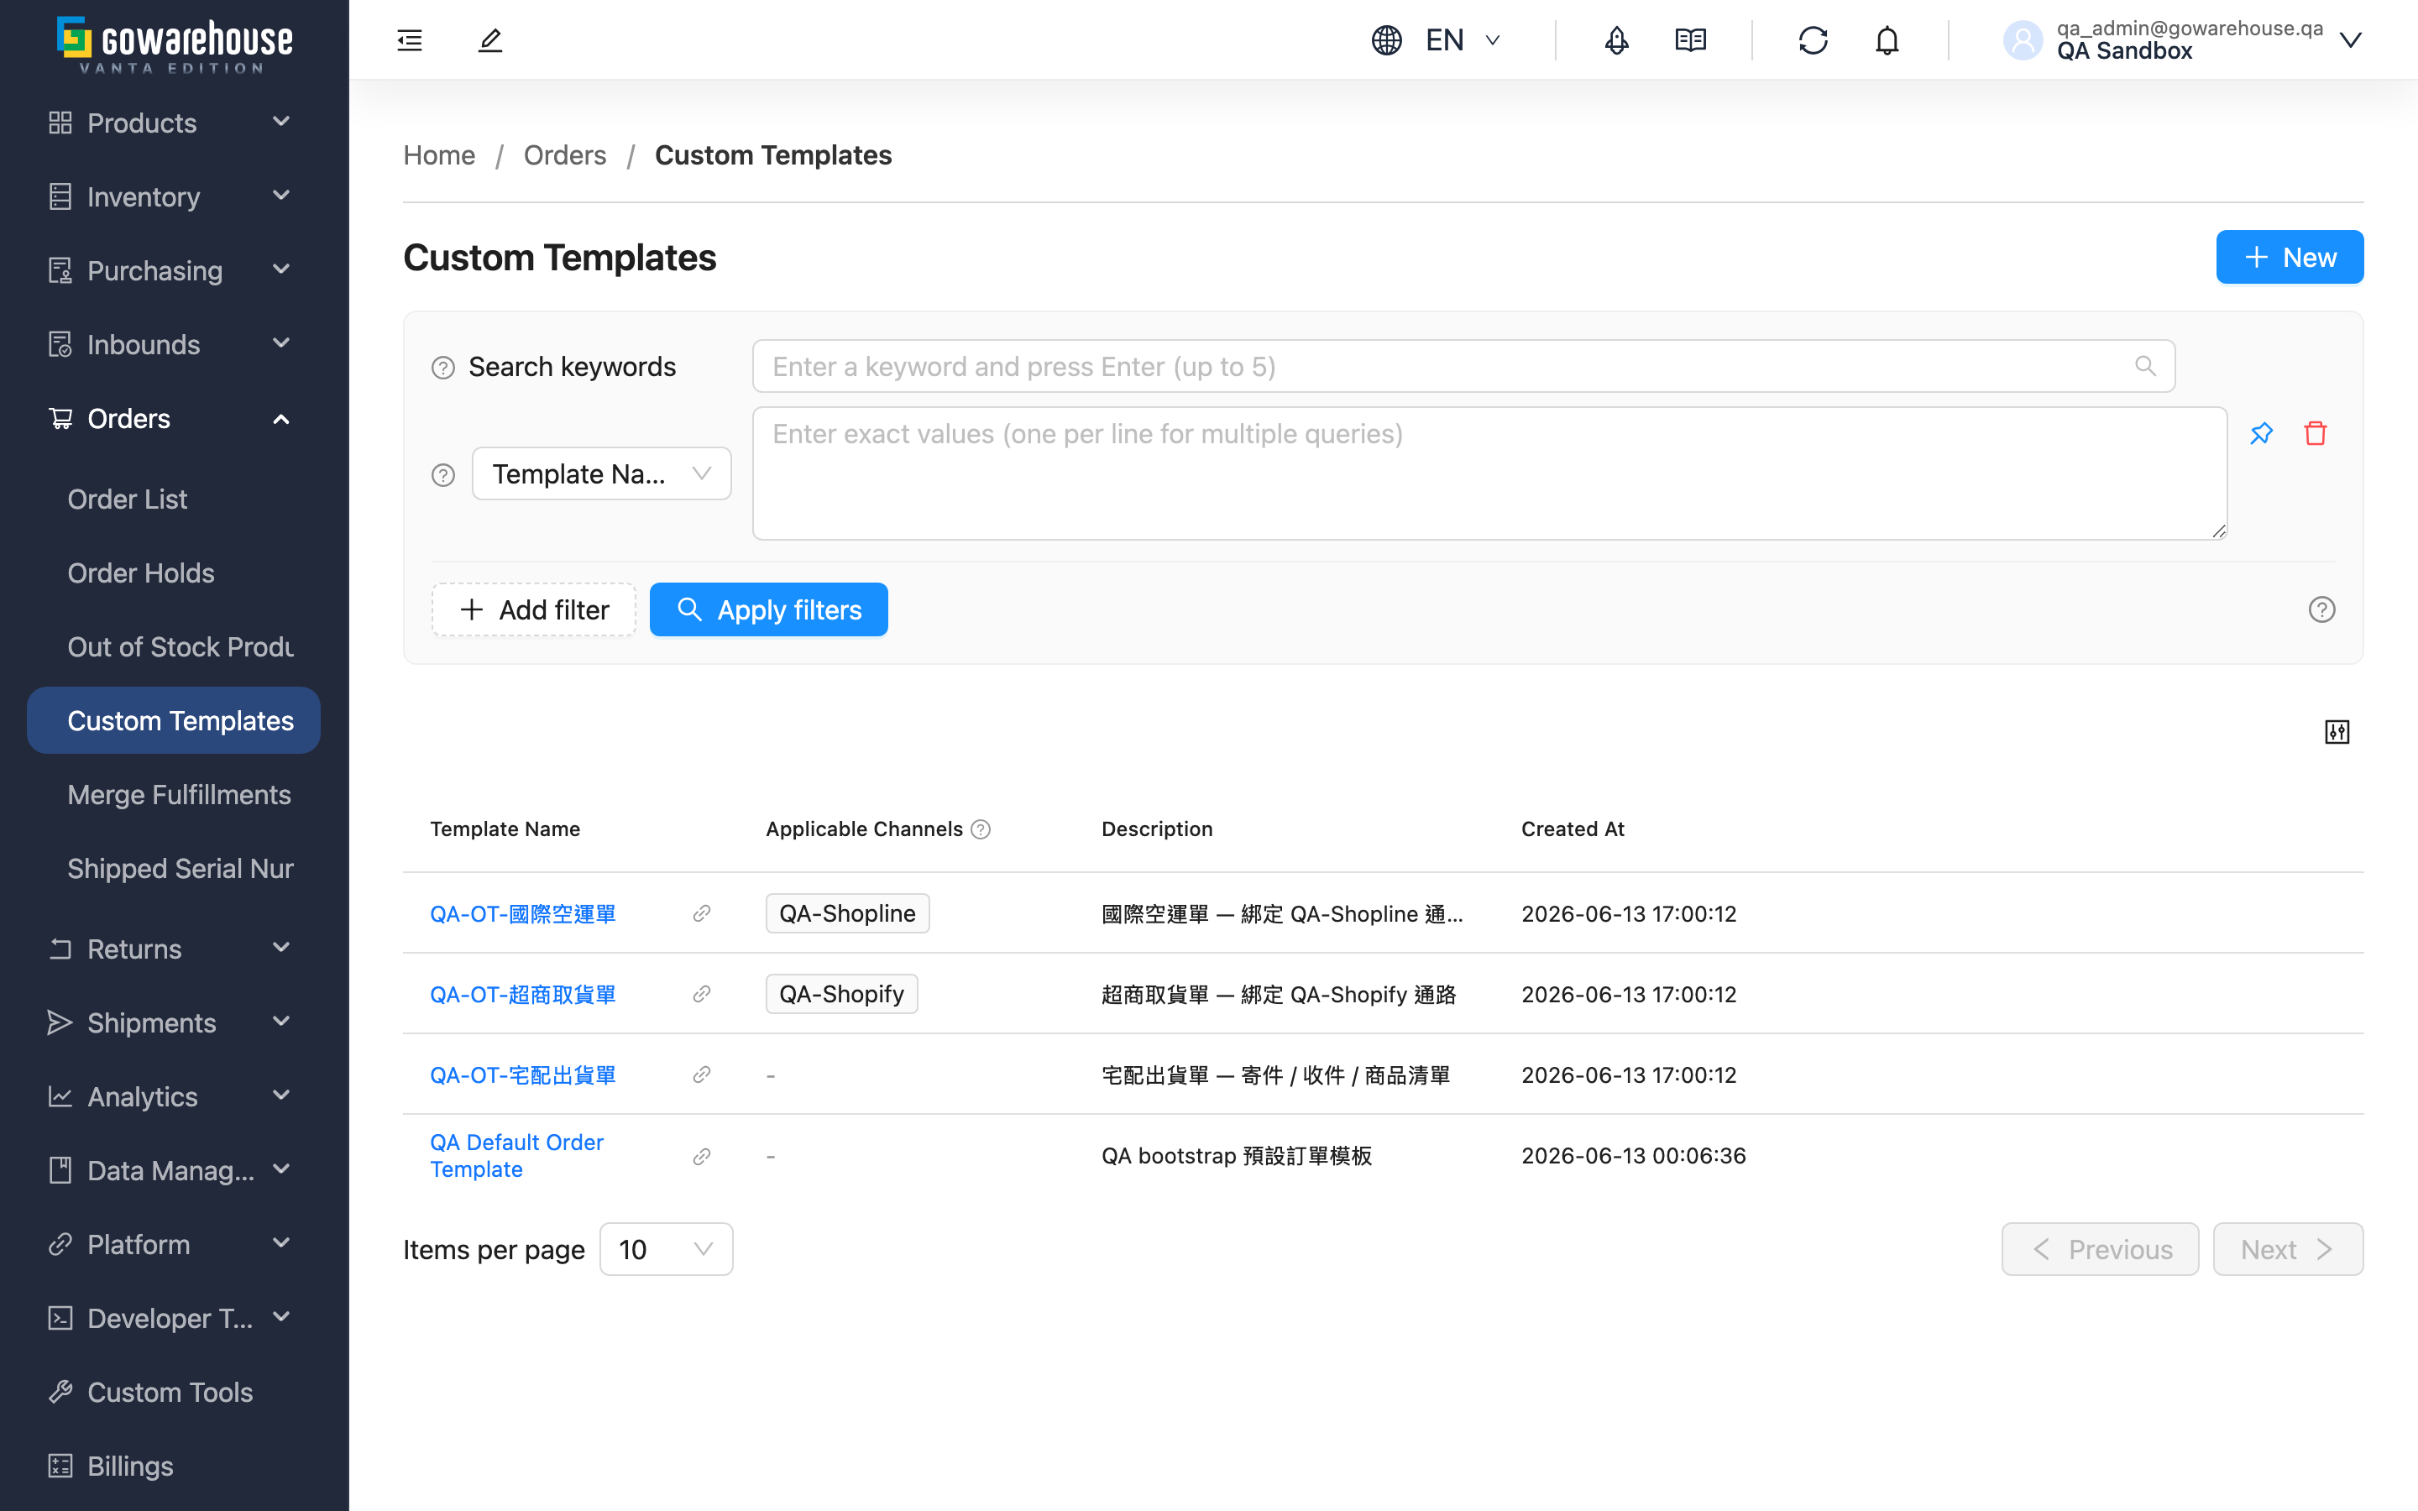Viewport: 2418px width, 1511px height.
Task: Open the QA-OT-超商取貨單 template link
Action: point(522,996)
